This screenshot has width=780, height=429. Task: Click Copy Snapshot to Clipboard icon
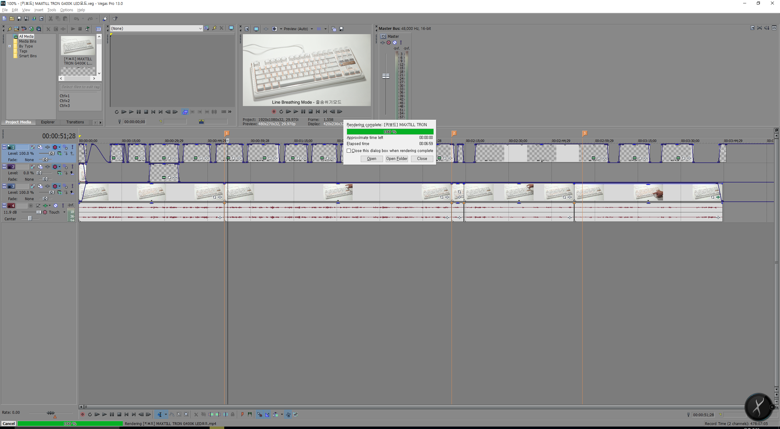pos(334,29)
